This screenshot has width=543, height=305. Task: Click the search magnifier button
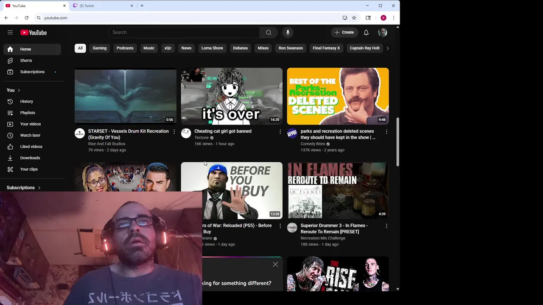click(x=269, y=33)
